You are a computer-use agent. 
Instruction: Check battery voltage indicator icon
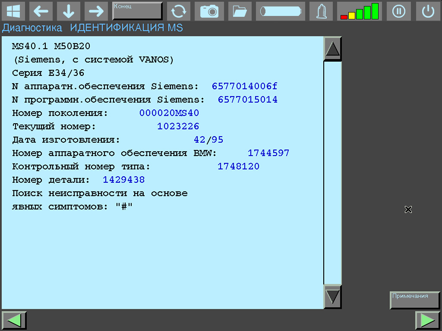(x=280, y=11)
